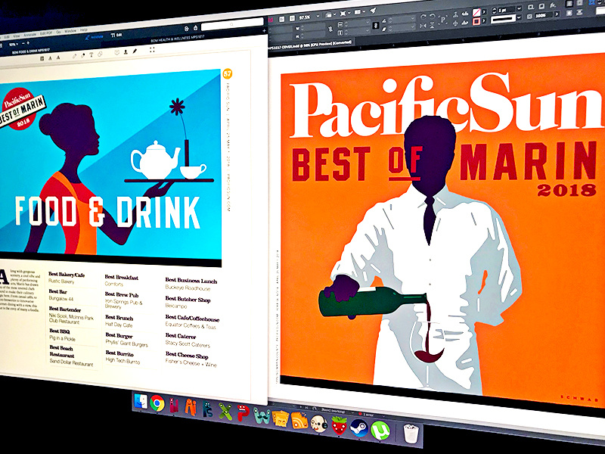Screen dimensions: 605x454
Task: Click the share icon near search field
Action: 195,27
